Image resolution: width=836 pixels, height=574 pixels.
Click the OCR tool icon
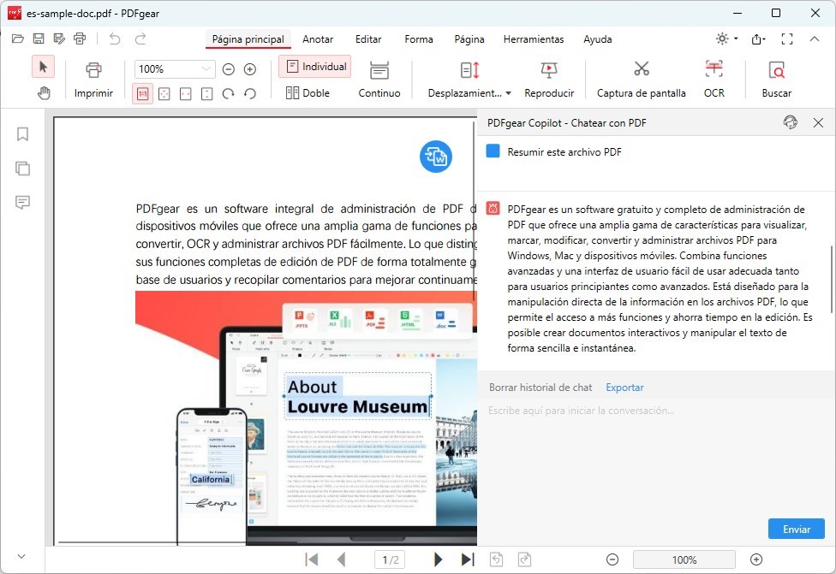[714, 70]
